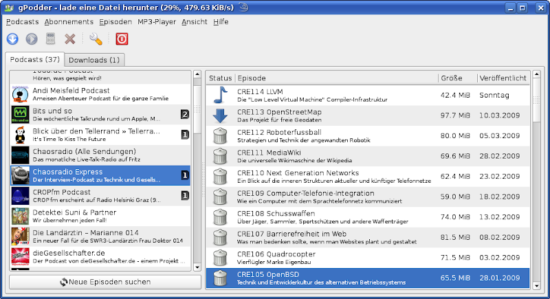The image size is (550, 299).
Task: Click the Andi Meisfeld Podcast cover icon
Action: [21, 94]
